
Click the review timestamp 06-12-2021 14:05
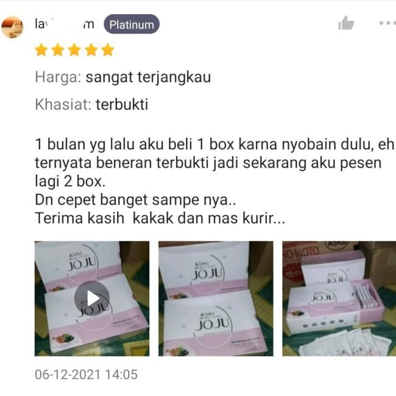click(86, 374)
